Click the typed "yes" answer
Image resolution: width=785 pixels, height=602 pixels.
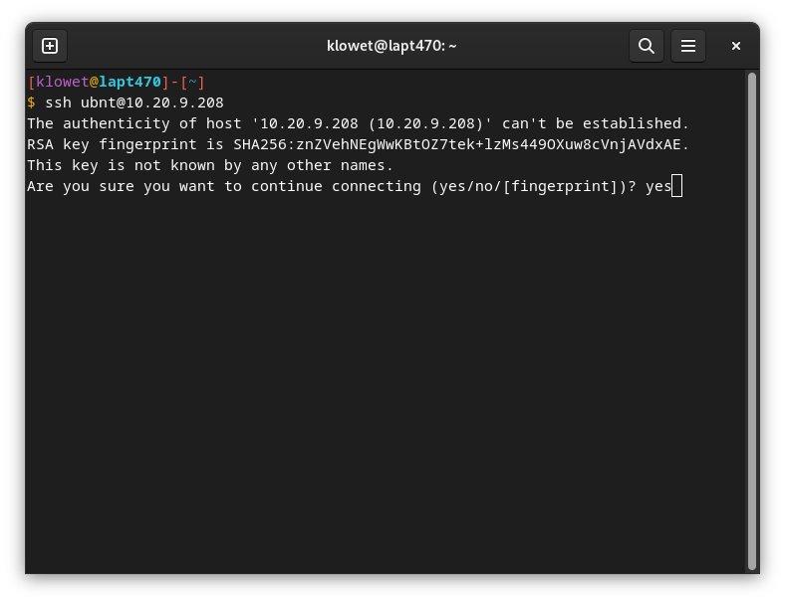pyautogui.click(x=657, y=186)
